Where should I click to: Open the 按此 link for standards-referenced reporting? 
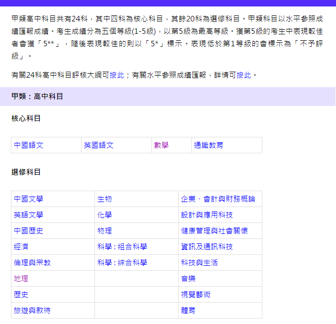point(243,75)
